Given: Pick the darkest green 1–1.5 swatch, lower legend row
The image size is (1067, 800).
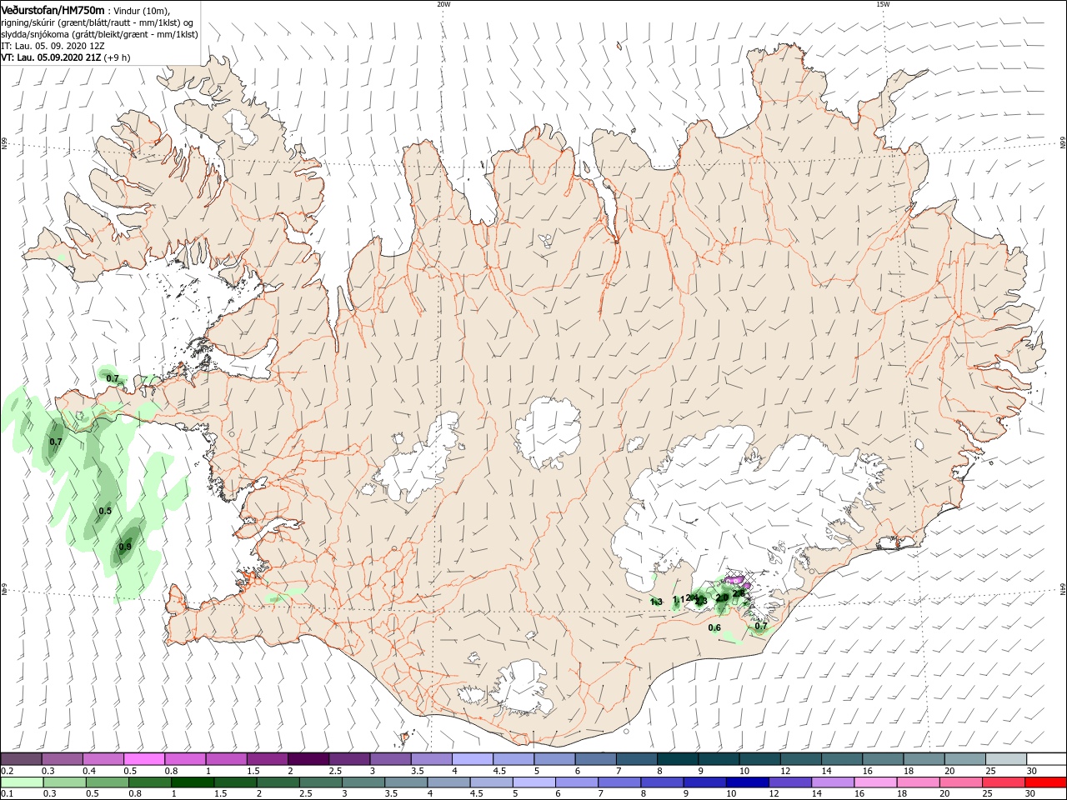Looking at the screenshot, I should 192,782.
